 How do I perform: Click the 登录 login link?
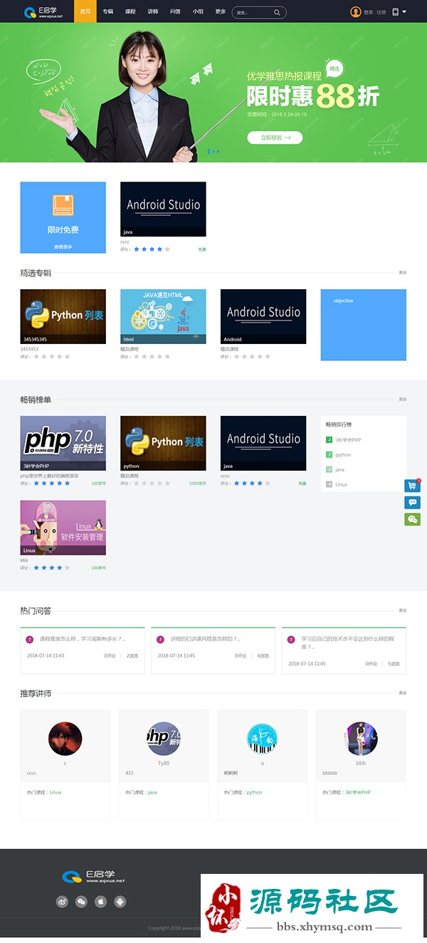point(368,12)
